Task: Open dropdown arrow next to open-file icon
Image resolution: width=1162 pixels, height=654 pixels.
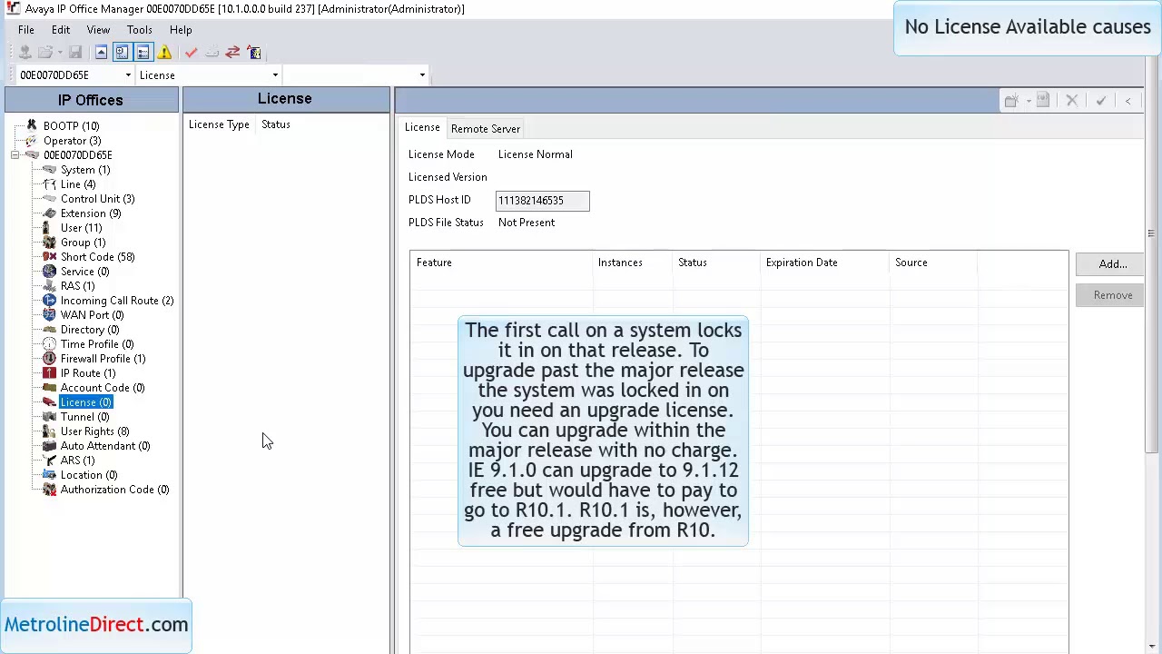Action: coord(59,53)
